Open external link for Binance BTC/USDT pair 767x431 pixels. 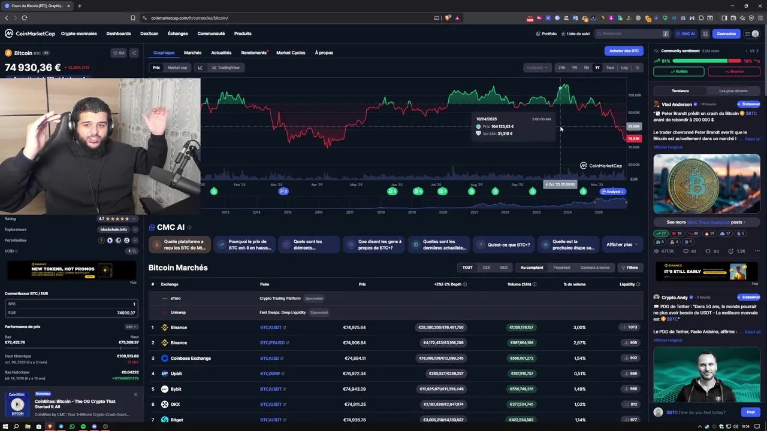[x=285, y=327]
